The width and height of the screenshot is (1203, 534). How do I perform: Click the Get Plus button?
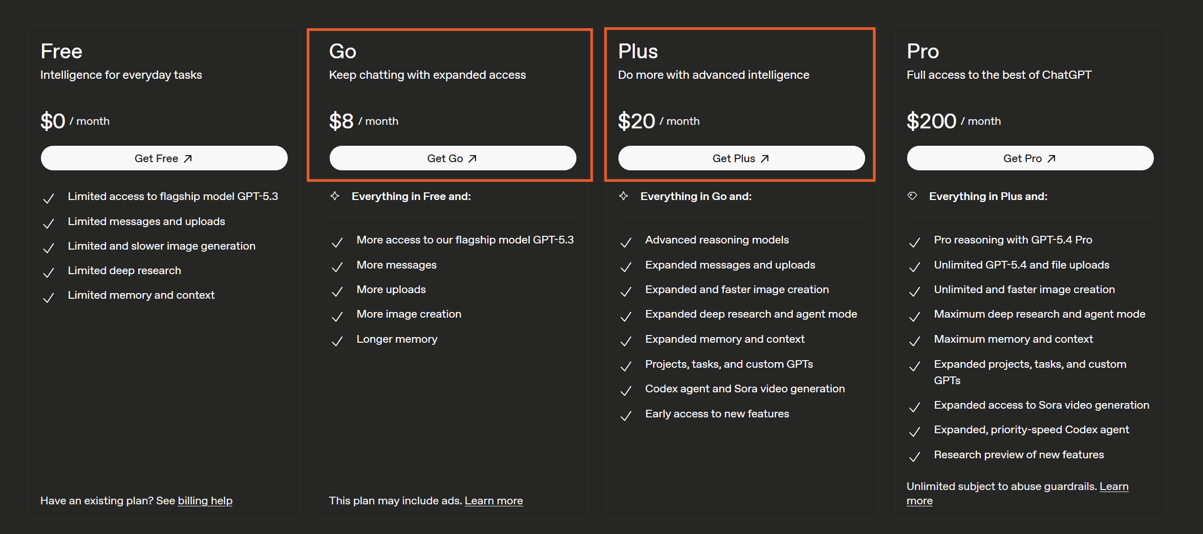tap(741, 159)
